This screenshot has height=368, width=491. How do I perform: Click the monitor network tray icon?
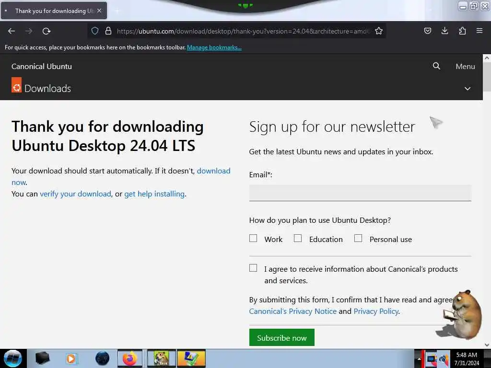pyautogui.click(x=432, y=359)
